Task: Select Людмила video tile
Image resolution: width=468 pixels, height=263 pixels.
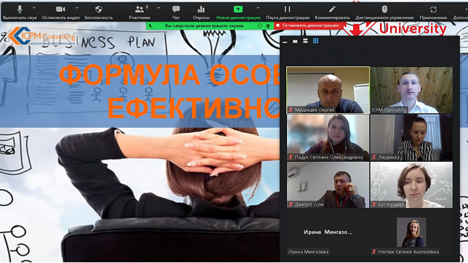Action: pos(411,137)
